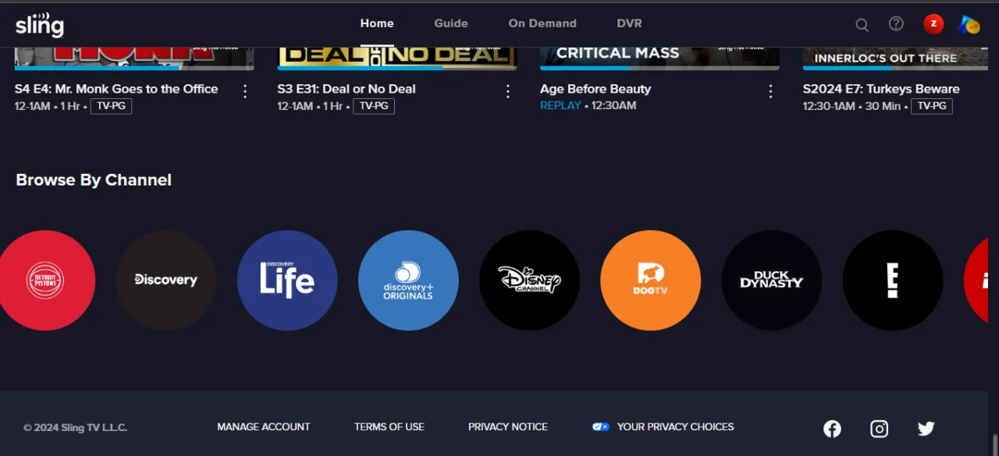The width and height of the screenshot is (999, 456).
Task: Select the E! channel circle
Action: click(893, 281)
